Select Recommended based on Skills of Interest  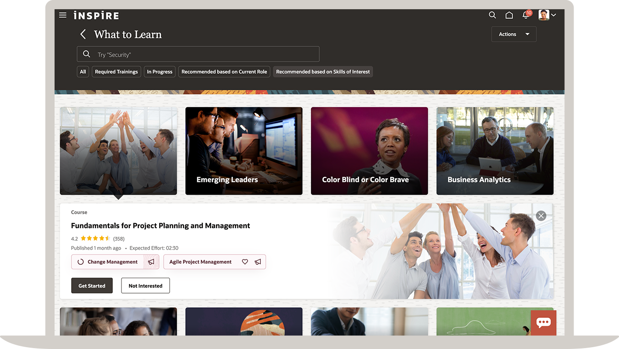click(323, 72)
